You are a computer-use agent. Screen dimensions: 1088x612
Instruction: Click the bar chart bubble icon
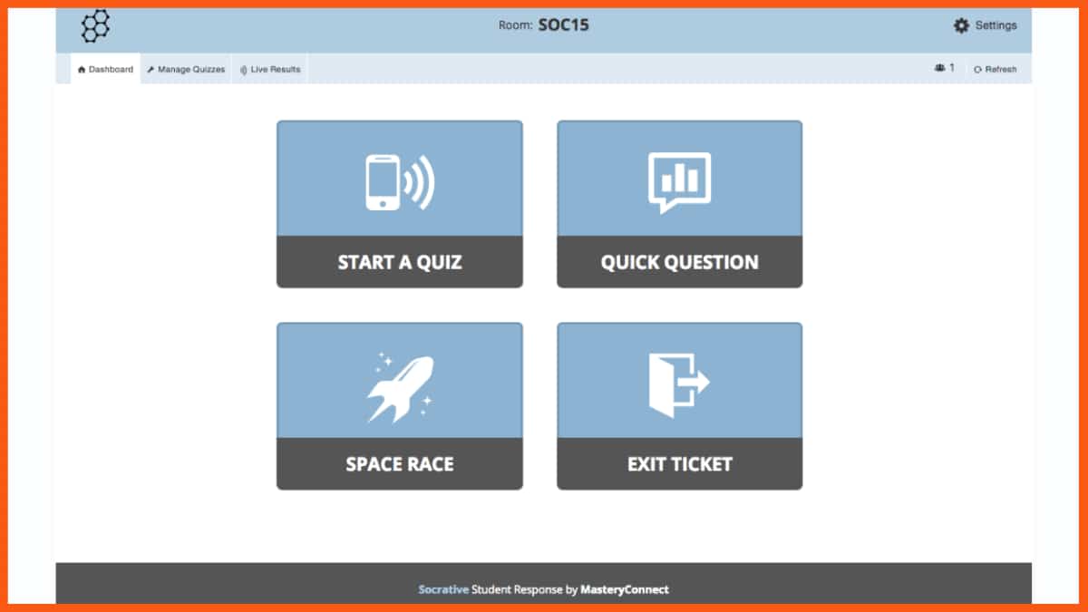pyautogui.click(x=680, y=182)
